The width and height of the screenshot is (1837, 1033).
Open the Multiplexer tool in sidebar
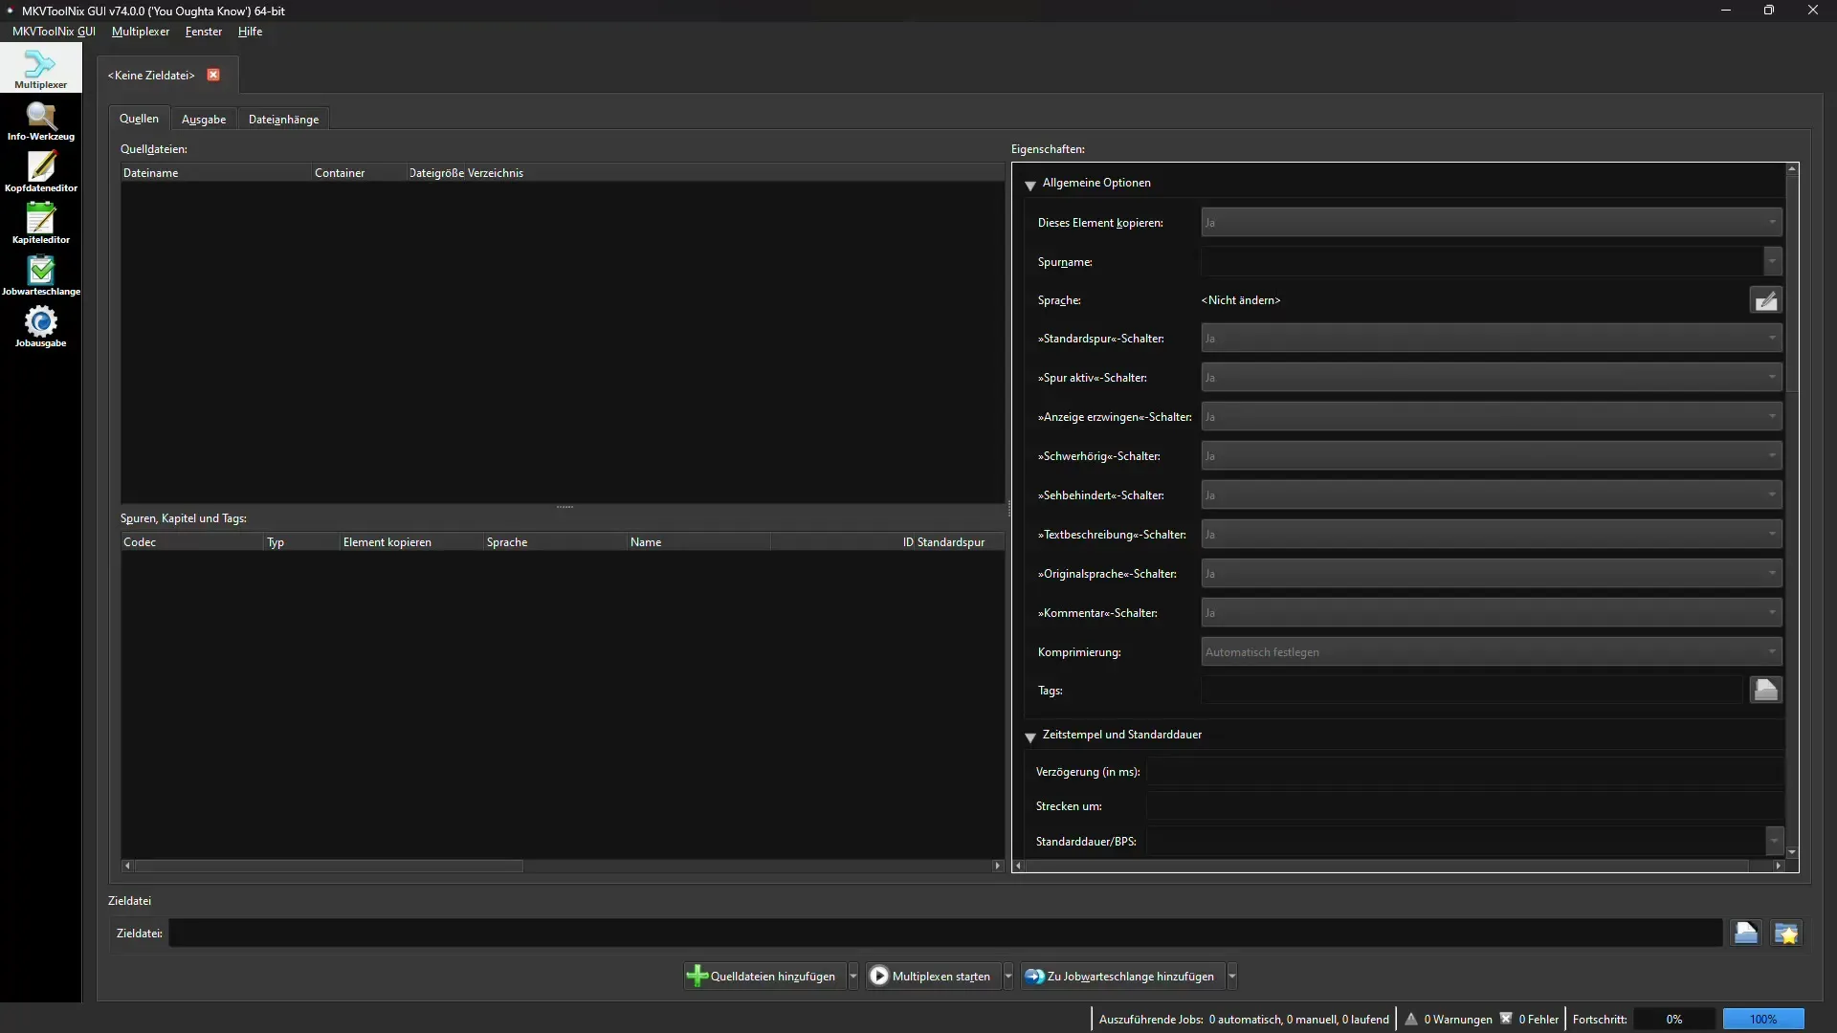(x=40, y=68)
